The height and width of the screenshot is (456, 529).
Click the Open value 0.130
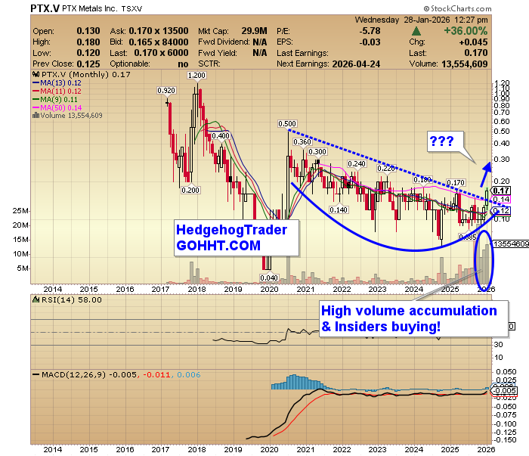88,31
